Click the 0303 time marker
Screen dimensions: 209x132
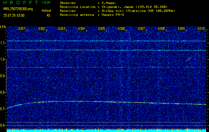point(61,29)
